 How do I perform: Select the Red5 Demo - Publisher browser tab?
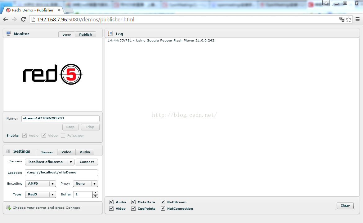pyautogui.click(x=33, y=10)
